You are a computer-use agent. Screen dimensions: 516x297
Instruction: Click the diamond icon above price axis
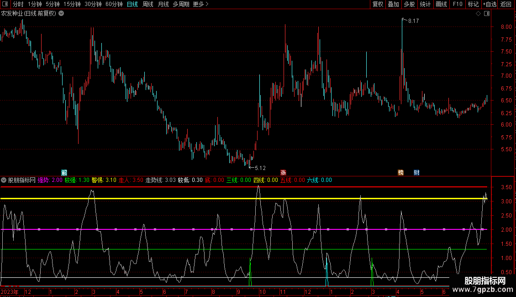[x=478, y=14]
